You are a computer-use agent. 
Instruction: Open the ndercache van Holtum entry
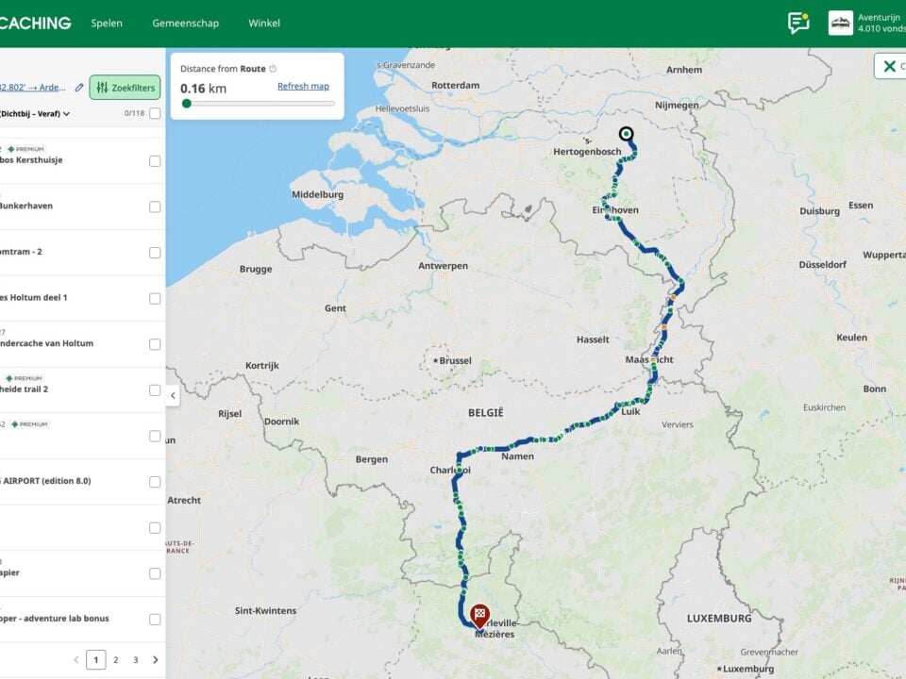pyautogui.click(x=46, y=343)
